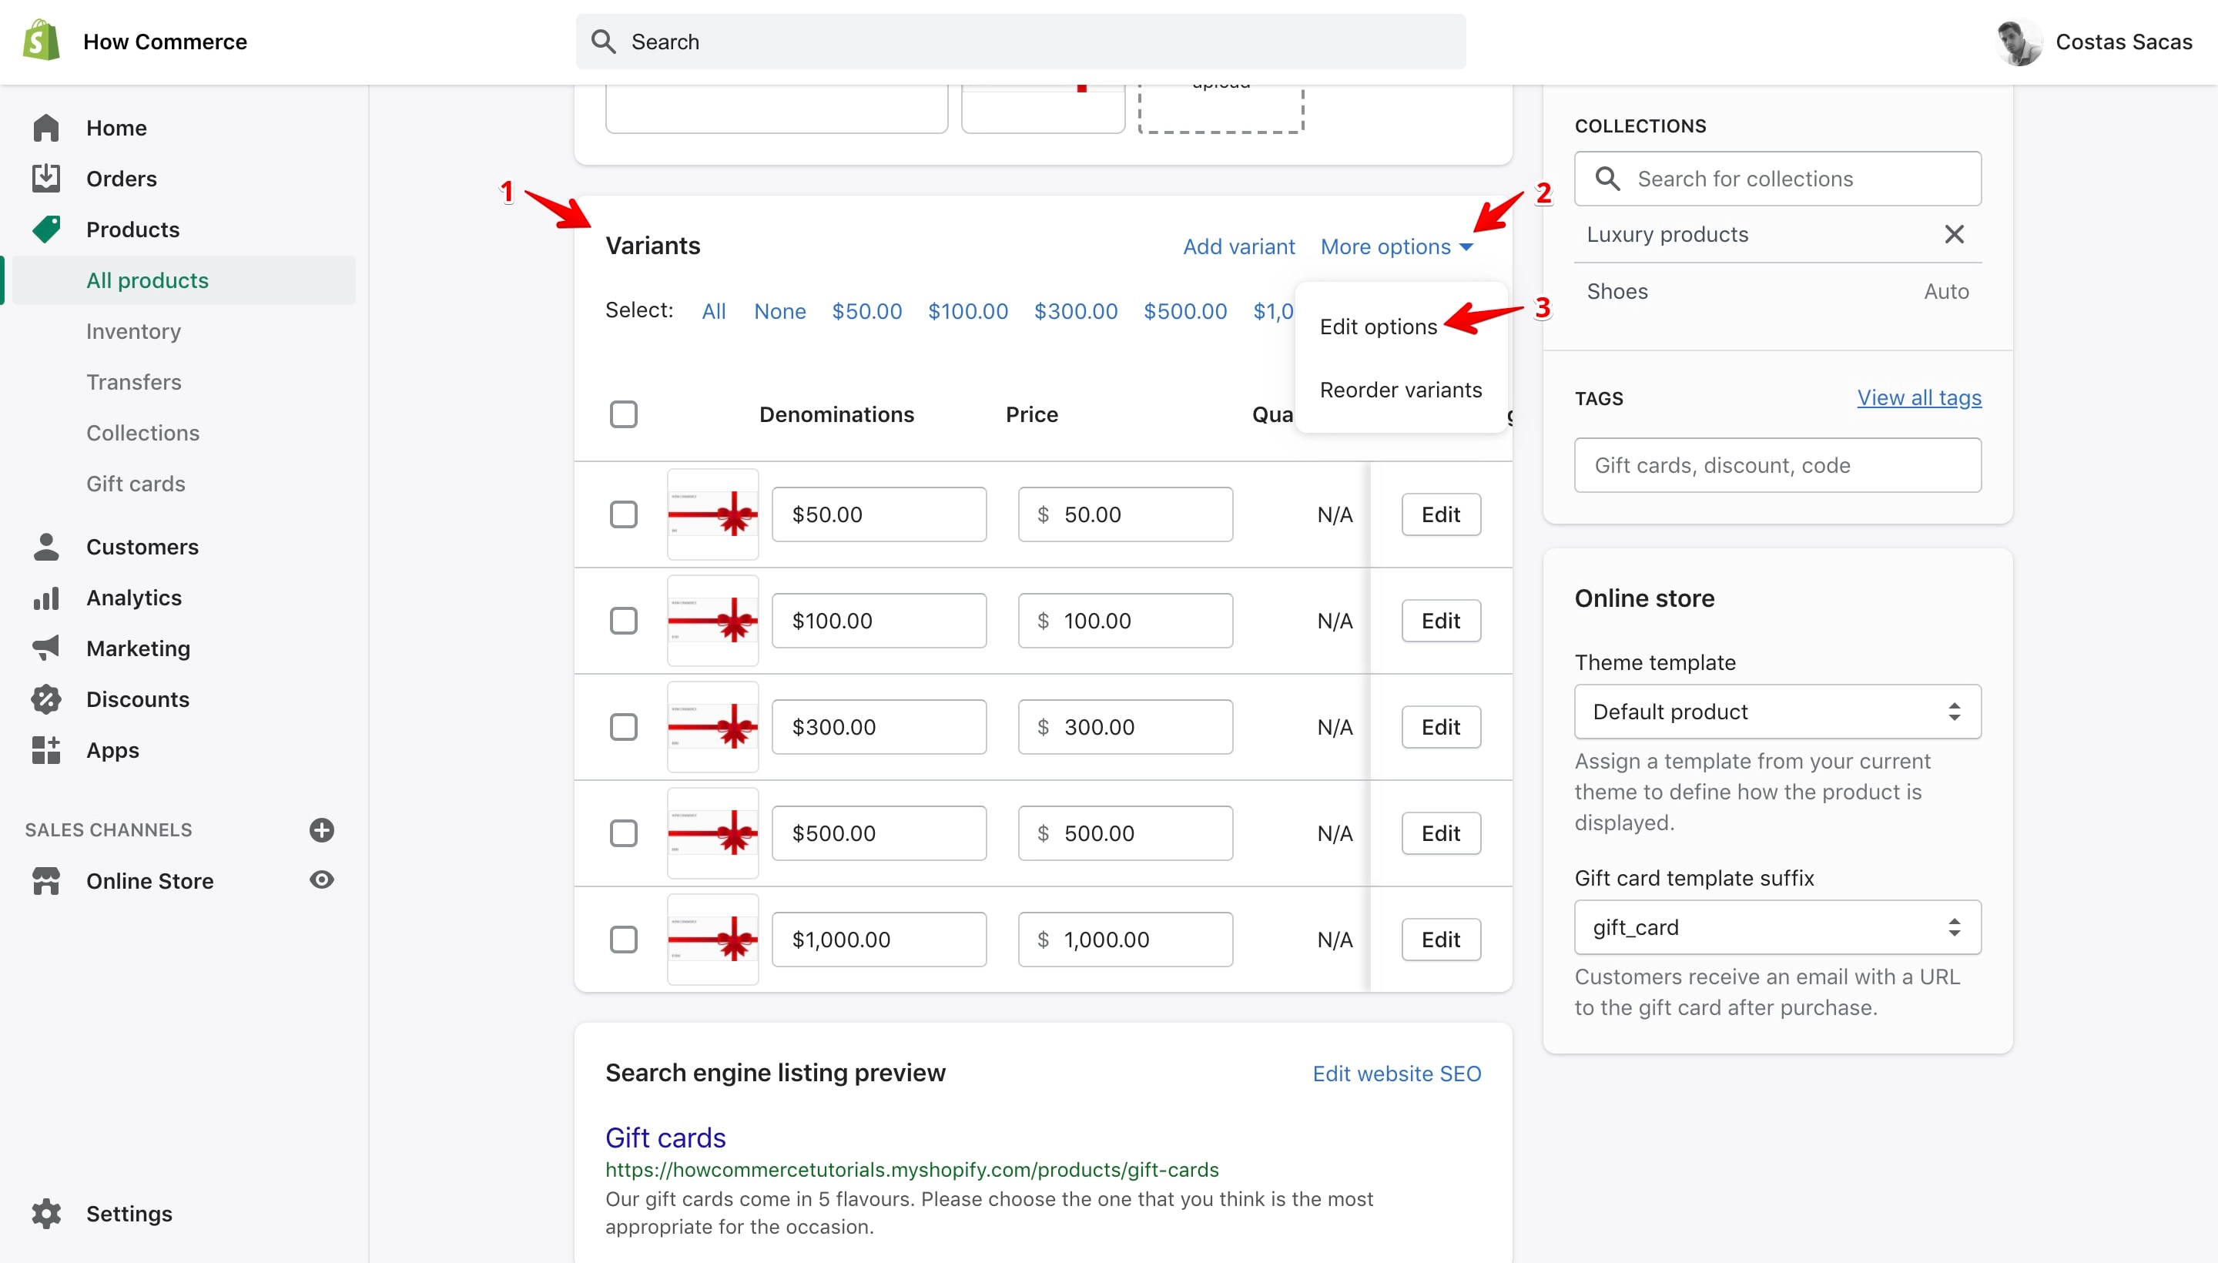The height and width of the screenshot is (1263, 2218).
Task: Choose Edit options from the menu
Action: click(1379, 327)
